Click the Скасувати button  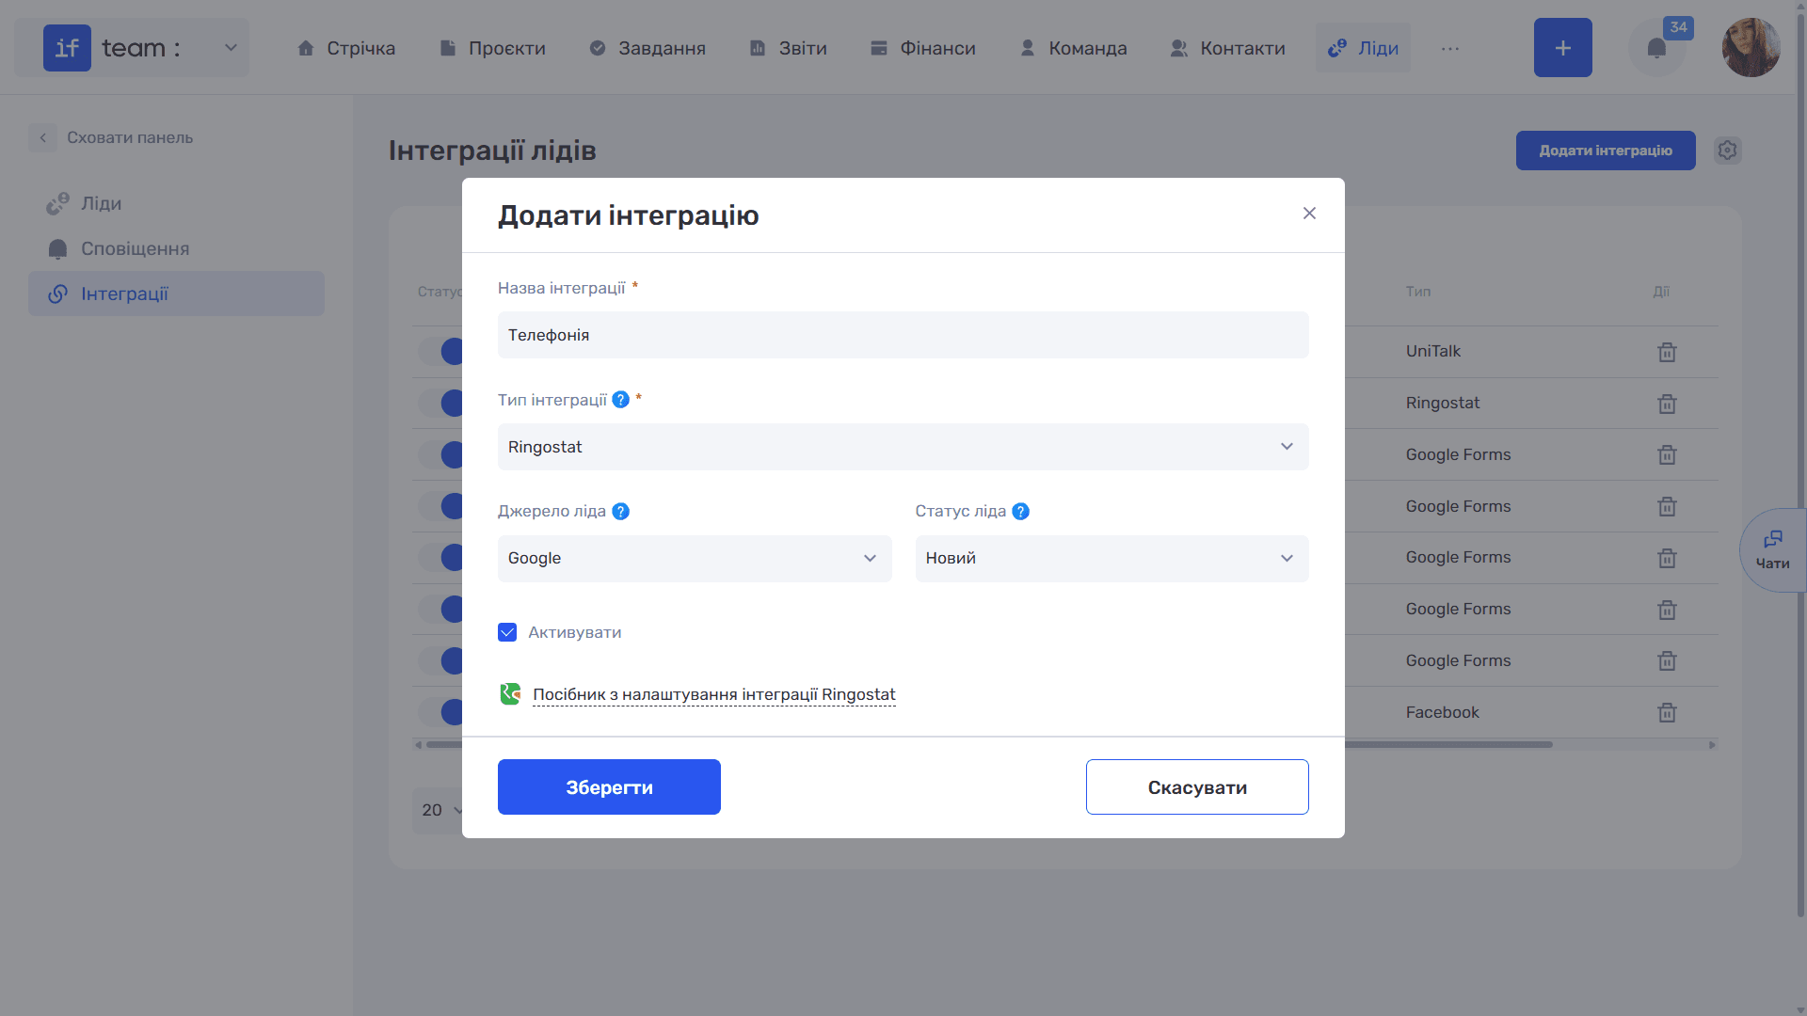[1197, 787]
